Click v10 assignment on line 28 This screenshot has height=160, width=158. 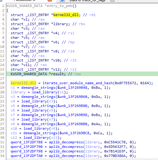click(14, 128)
